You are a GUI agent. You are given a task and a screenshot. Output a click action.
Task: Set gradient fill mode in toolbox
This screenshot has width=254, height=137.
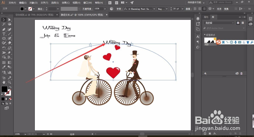7,99
